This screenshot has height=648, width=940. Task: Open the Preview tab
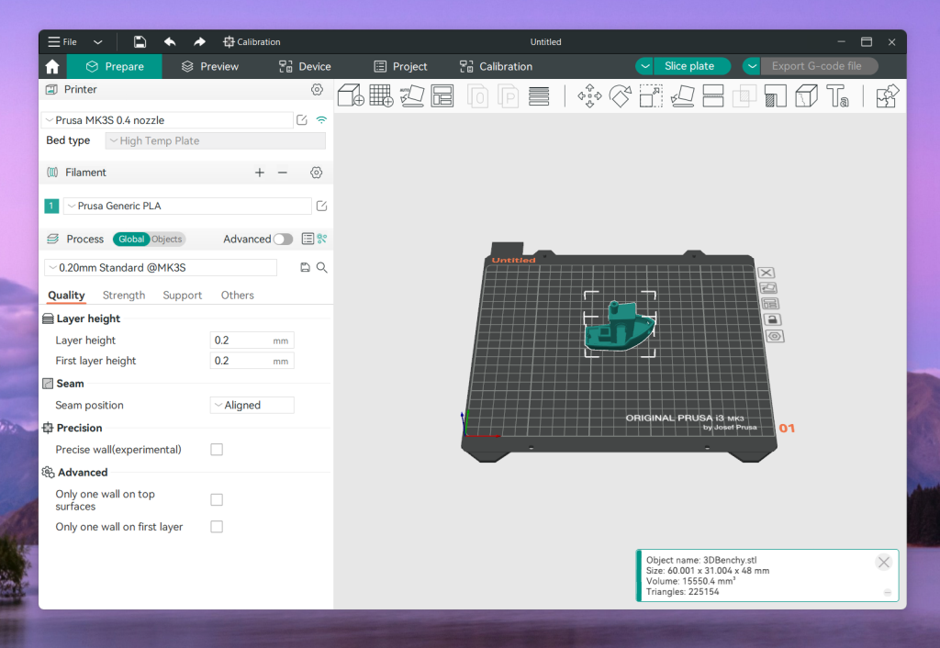click(210, 66)
